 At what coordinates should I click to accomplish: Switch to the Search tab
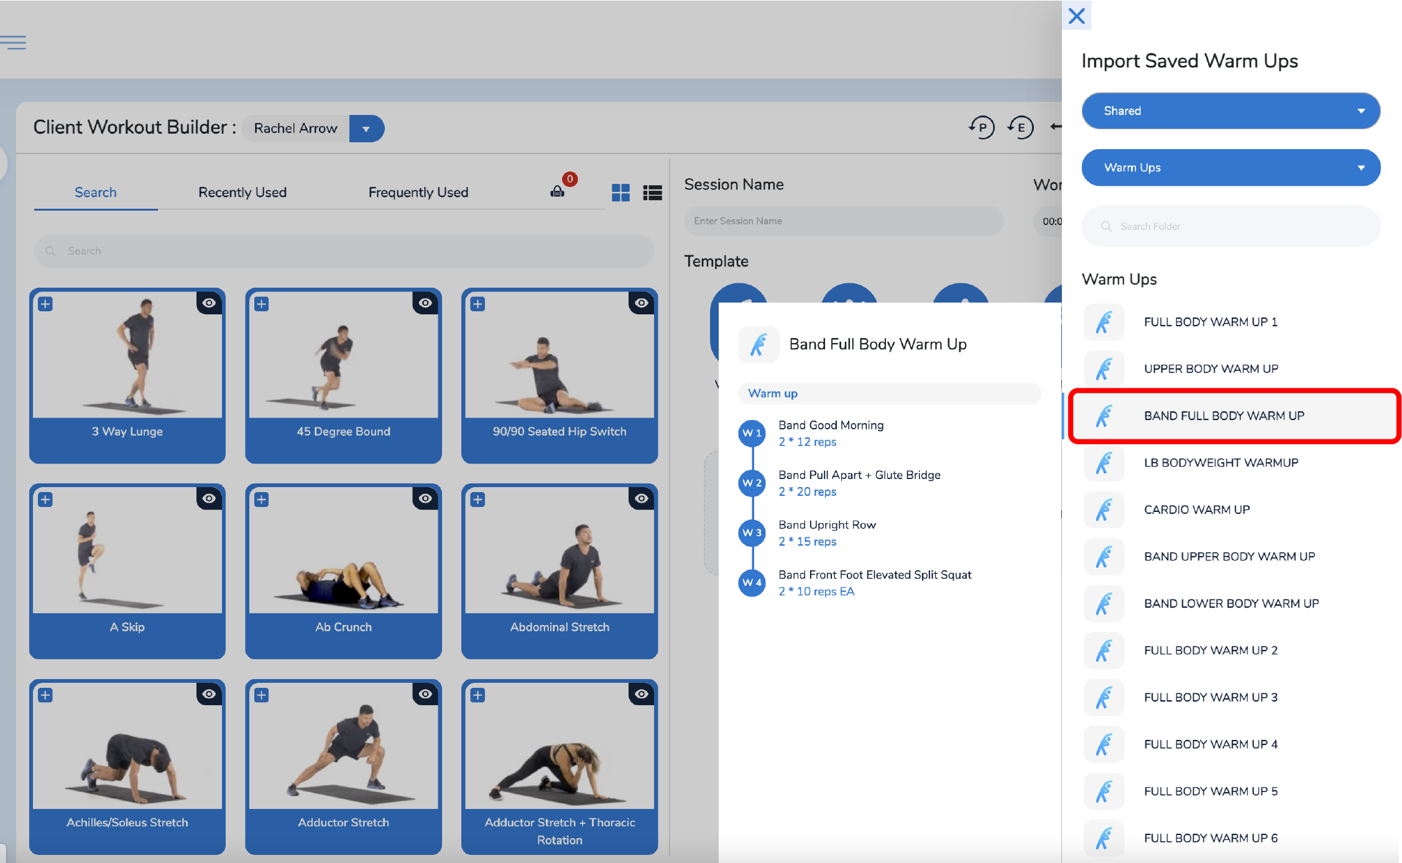click(96, 193)
